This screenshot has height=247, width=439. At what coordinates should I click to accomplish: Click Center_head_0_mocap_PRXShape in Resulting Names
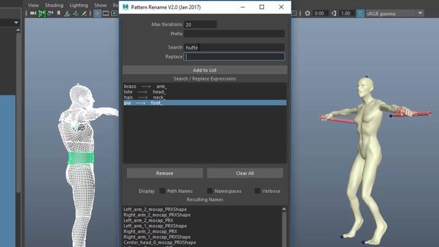pos(160,242)
